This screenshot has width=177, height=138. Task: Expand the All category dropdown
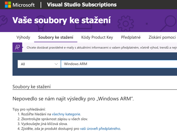[x=39, y=64]
